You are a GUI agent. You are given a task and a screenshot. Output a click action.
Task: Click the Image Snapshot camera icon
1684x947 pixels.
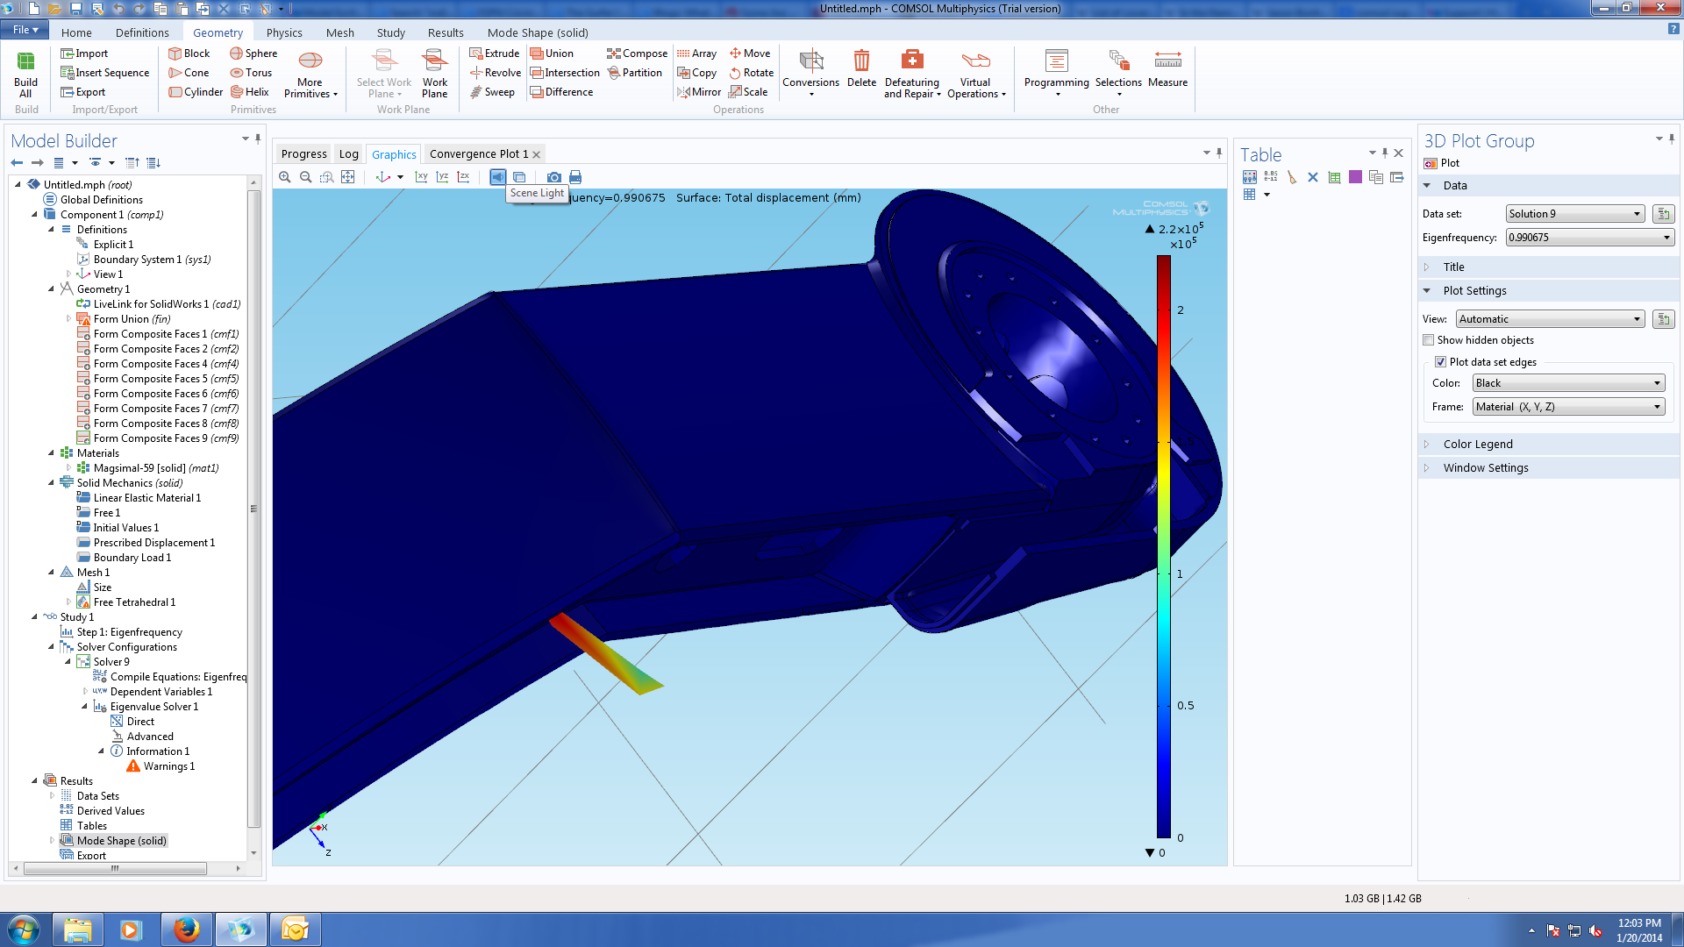(x=553, y=177)
